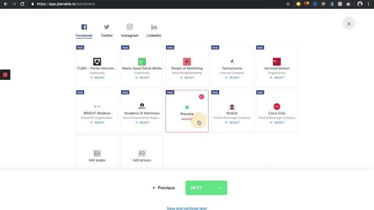
Task: Select the Instagram icon tab
Action: pyautogui.click(x=130, y=27)
